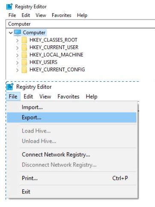Click the address bar showing Computer
This screenshot has height=207, width=155.
point(80,24)
